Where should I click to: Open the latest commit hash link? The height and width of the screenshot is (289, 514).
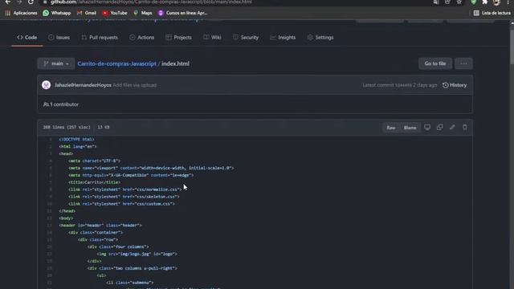point(403,85)
